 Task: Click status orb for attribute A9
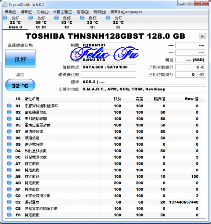pos(9,177)
